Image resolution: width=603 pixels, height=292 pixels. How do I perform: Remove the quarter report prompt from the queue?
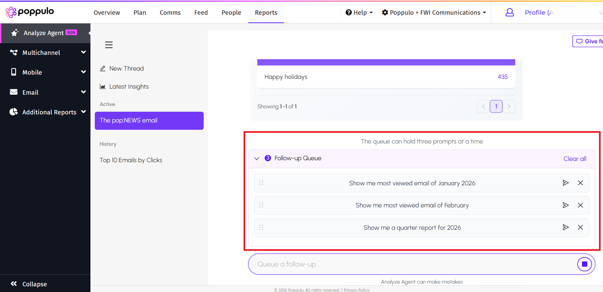pyautogui.click(x=580, y=227)
